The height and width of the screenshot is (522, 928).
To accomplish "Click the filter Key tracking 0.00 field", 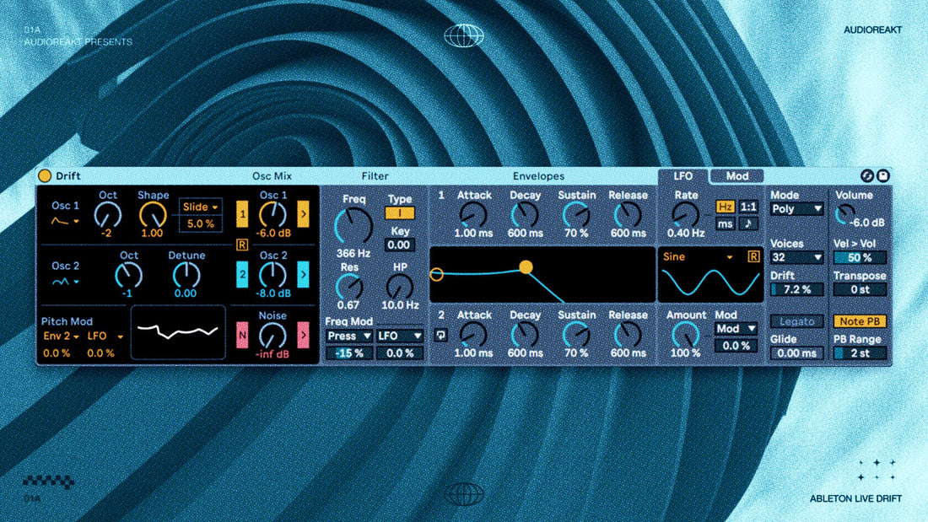I will pos(400,245).
